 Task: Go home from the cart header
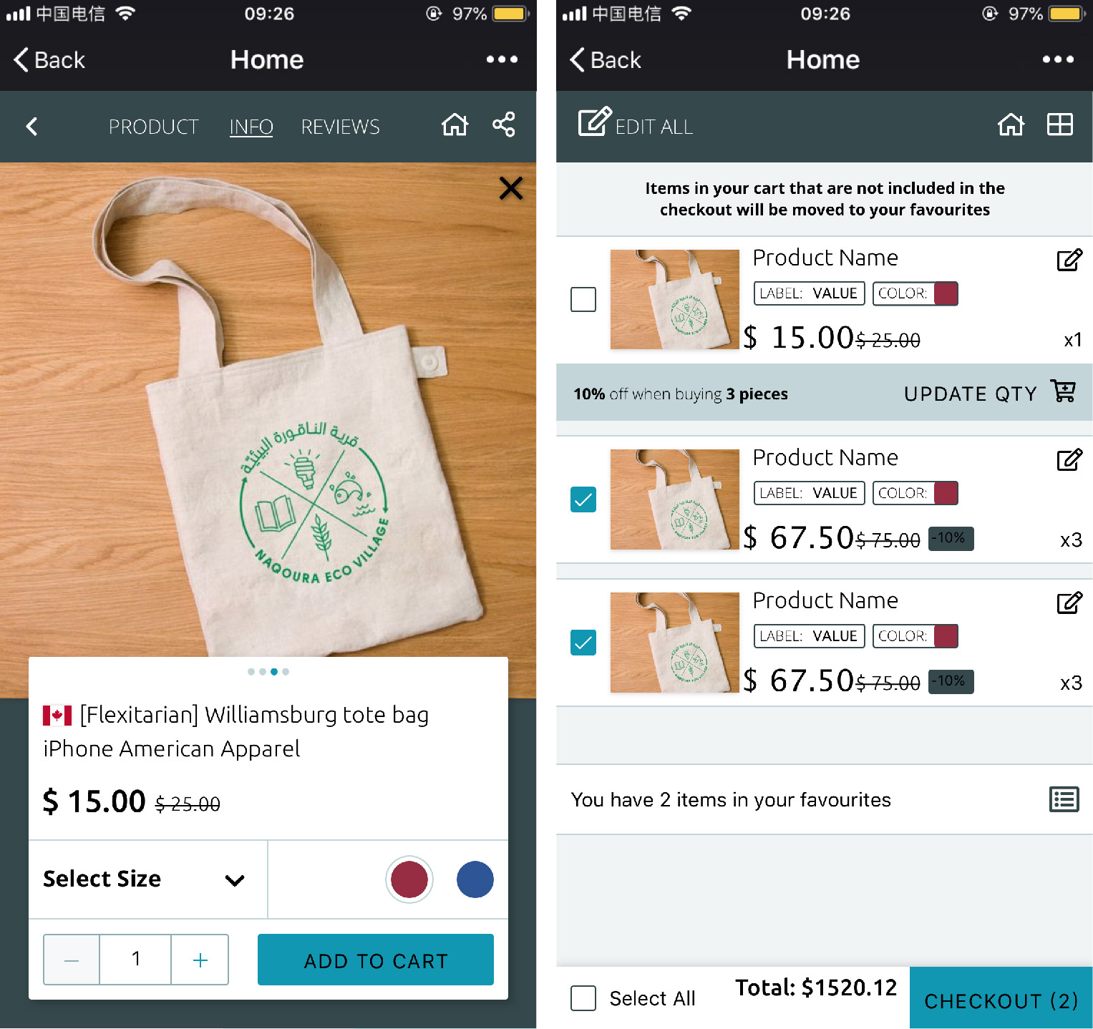click(x=1011, y=125)
